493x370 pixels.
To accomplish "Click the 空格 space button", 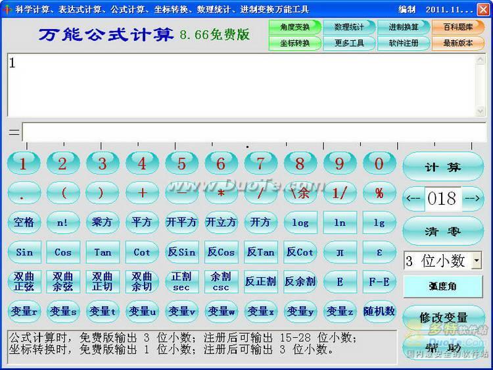I will coord(24,223).
